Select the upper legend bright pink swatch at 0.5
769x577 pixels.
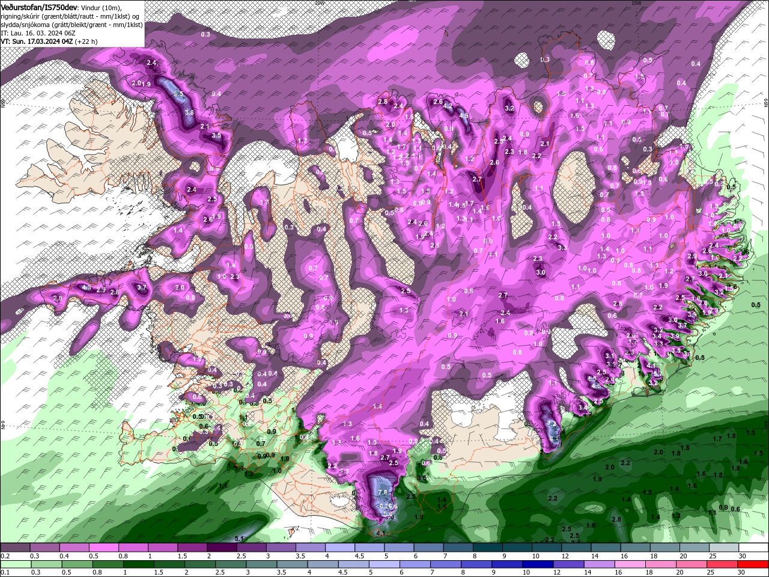coord(103,548)
